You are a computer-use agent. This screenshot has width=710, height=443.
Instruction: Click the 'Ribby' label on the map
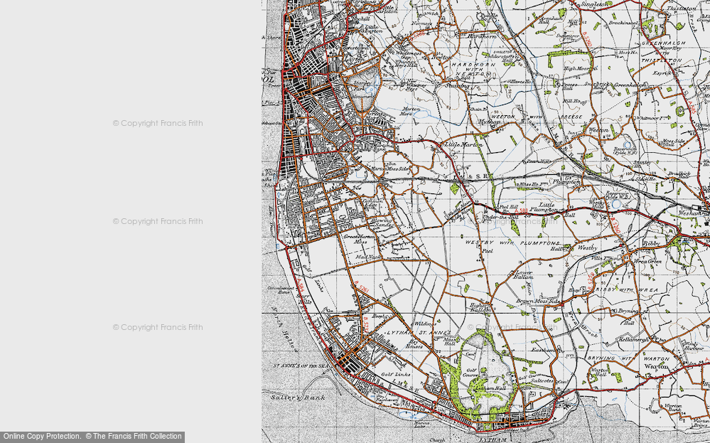[651, 243]
